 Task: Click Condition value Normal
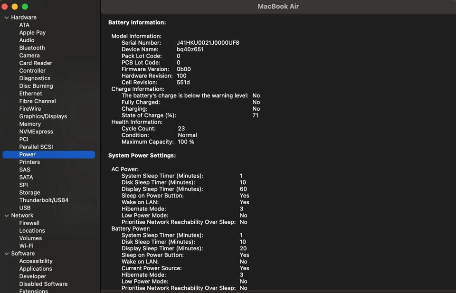click(187, 135)
